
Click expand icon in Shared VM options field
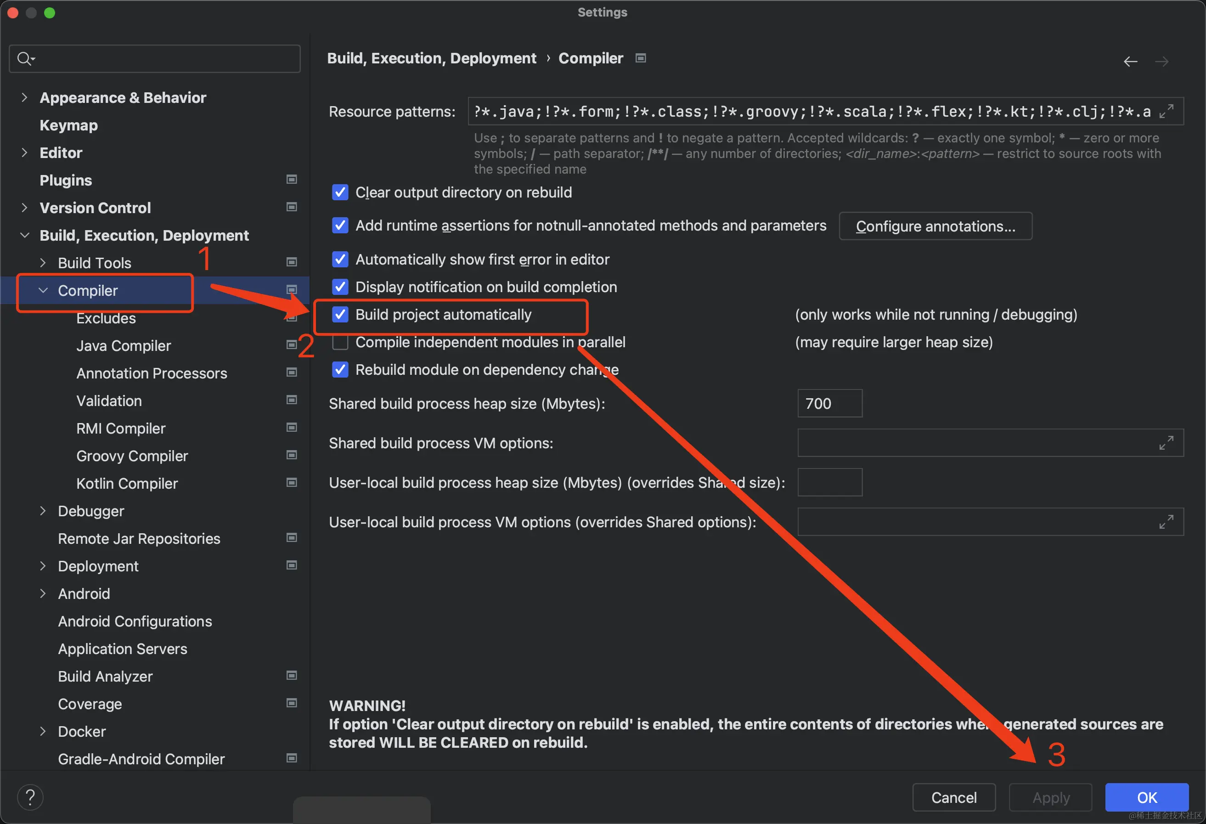[1166, 443]
